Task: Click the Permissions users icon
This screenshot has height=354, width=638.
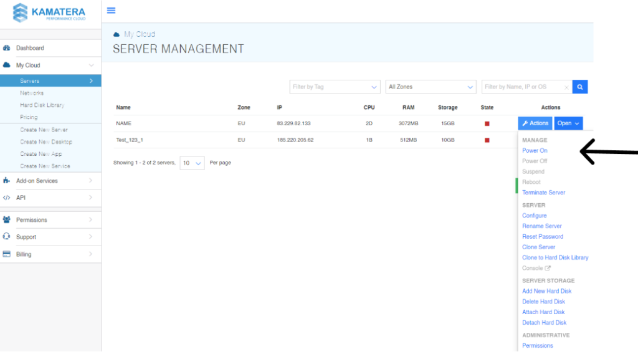Action: (7, 220)
